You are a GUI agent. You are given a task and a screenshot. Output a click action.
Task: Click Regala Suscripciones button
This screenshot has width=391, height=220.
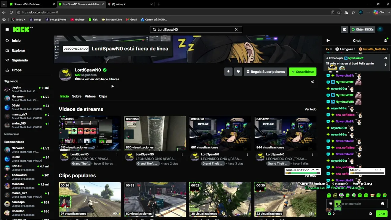click(x=265, y=71)
